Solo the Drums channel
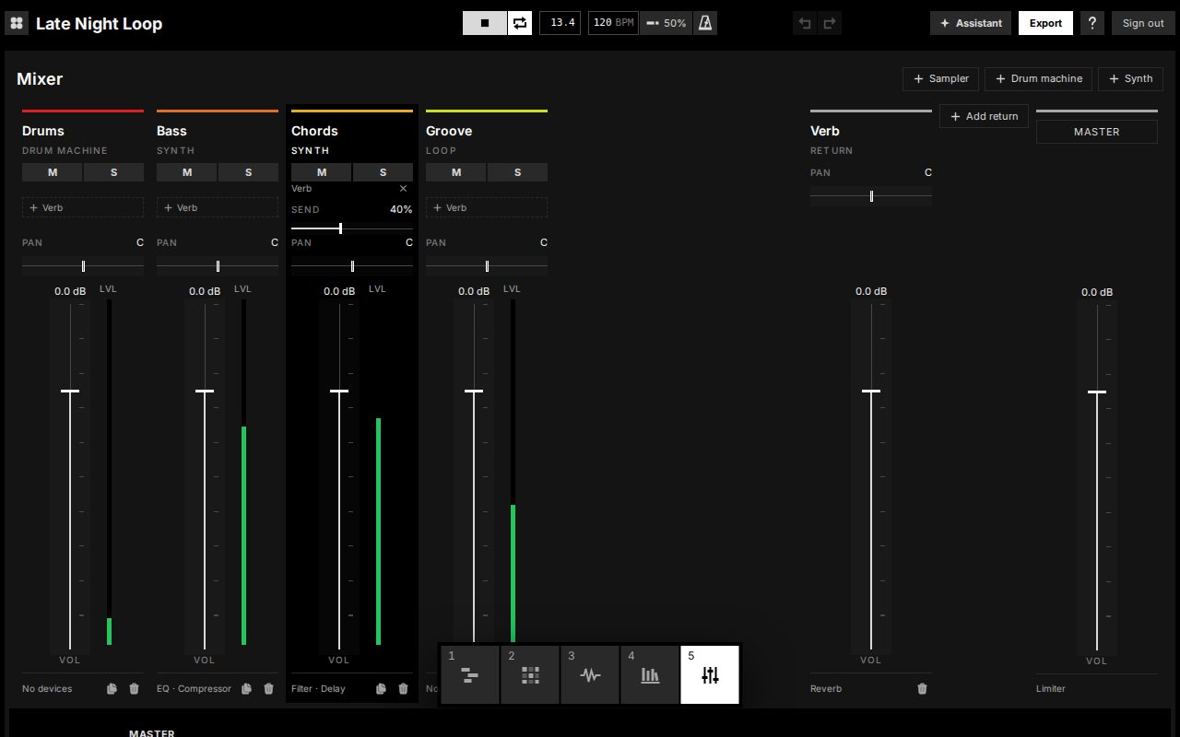The width and height of the screenshot is (1180, 737). 114,172
